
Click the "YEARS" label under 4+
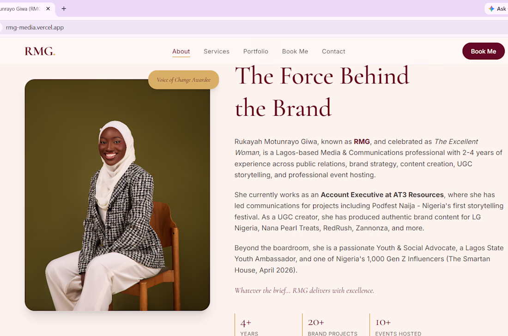pos(249,333)
